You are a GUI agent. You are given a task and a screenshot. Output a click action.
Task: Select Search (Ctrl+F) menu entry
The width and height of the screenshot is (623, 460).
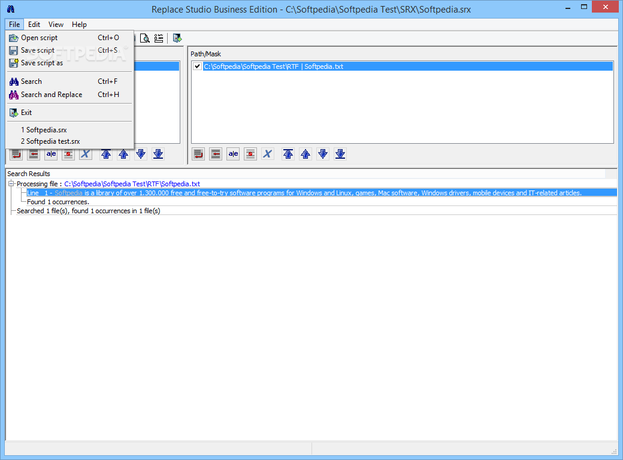(x=70, y=81)
